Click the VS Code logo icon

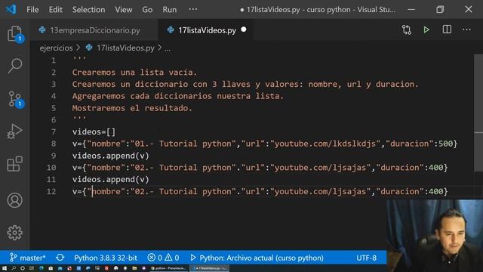[11, 9]
